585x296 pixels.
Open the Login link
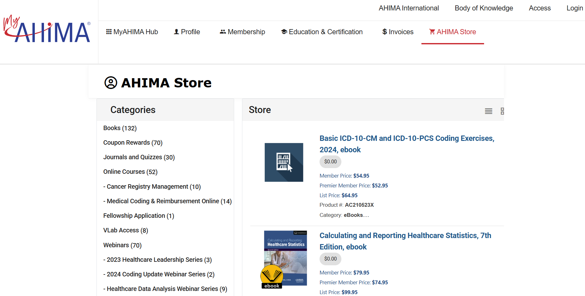pyautogui.click(x=575, y=8)
